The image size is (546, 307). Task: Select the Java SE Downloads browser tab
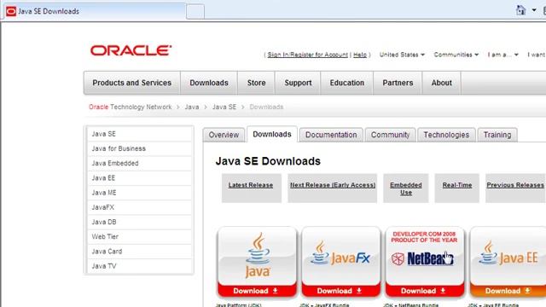(x=95, y=11)
